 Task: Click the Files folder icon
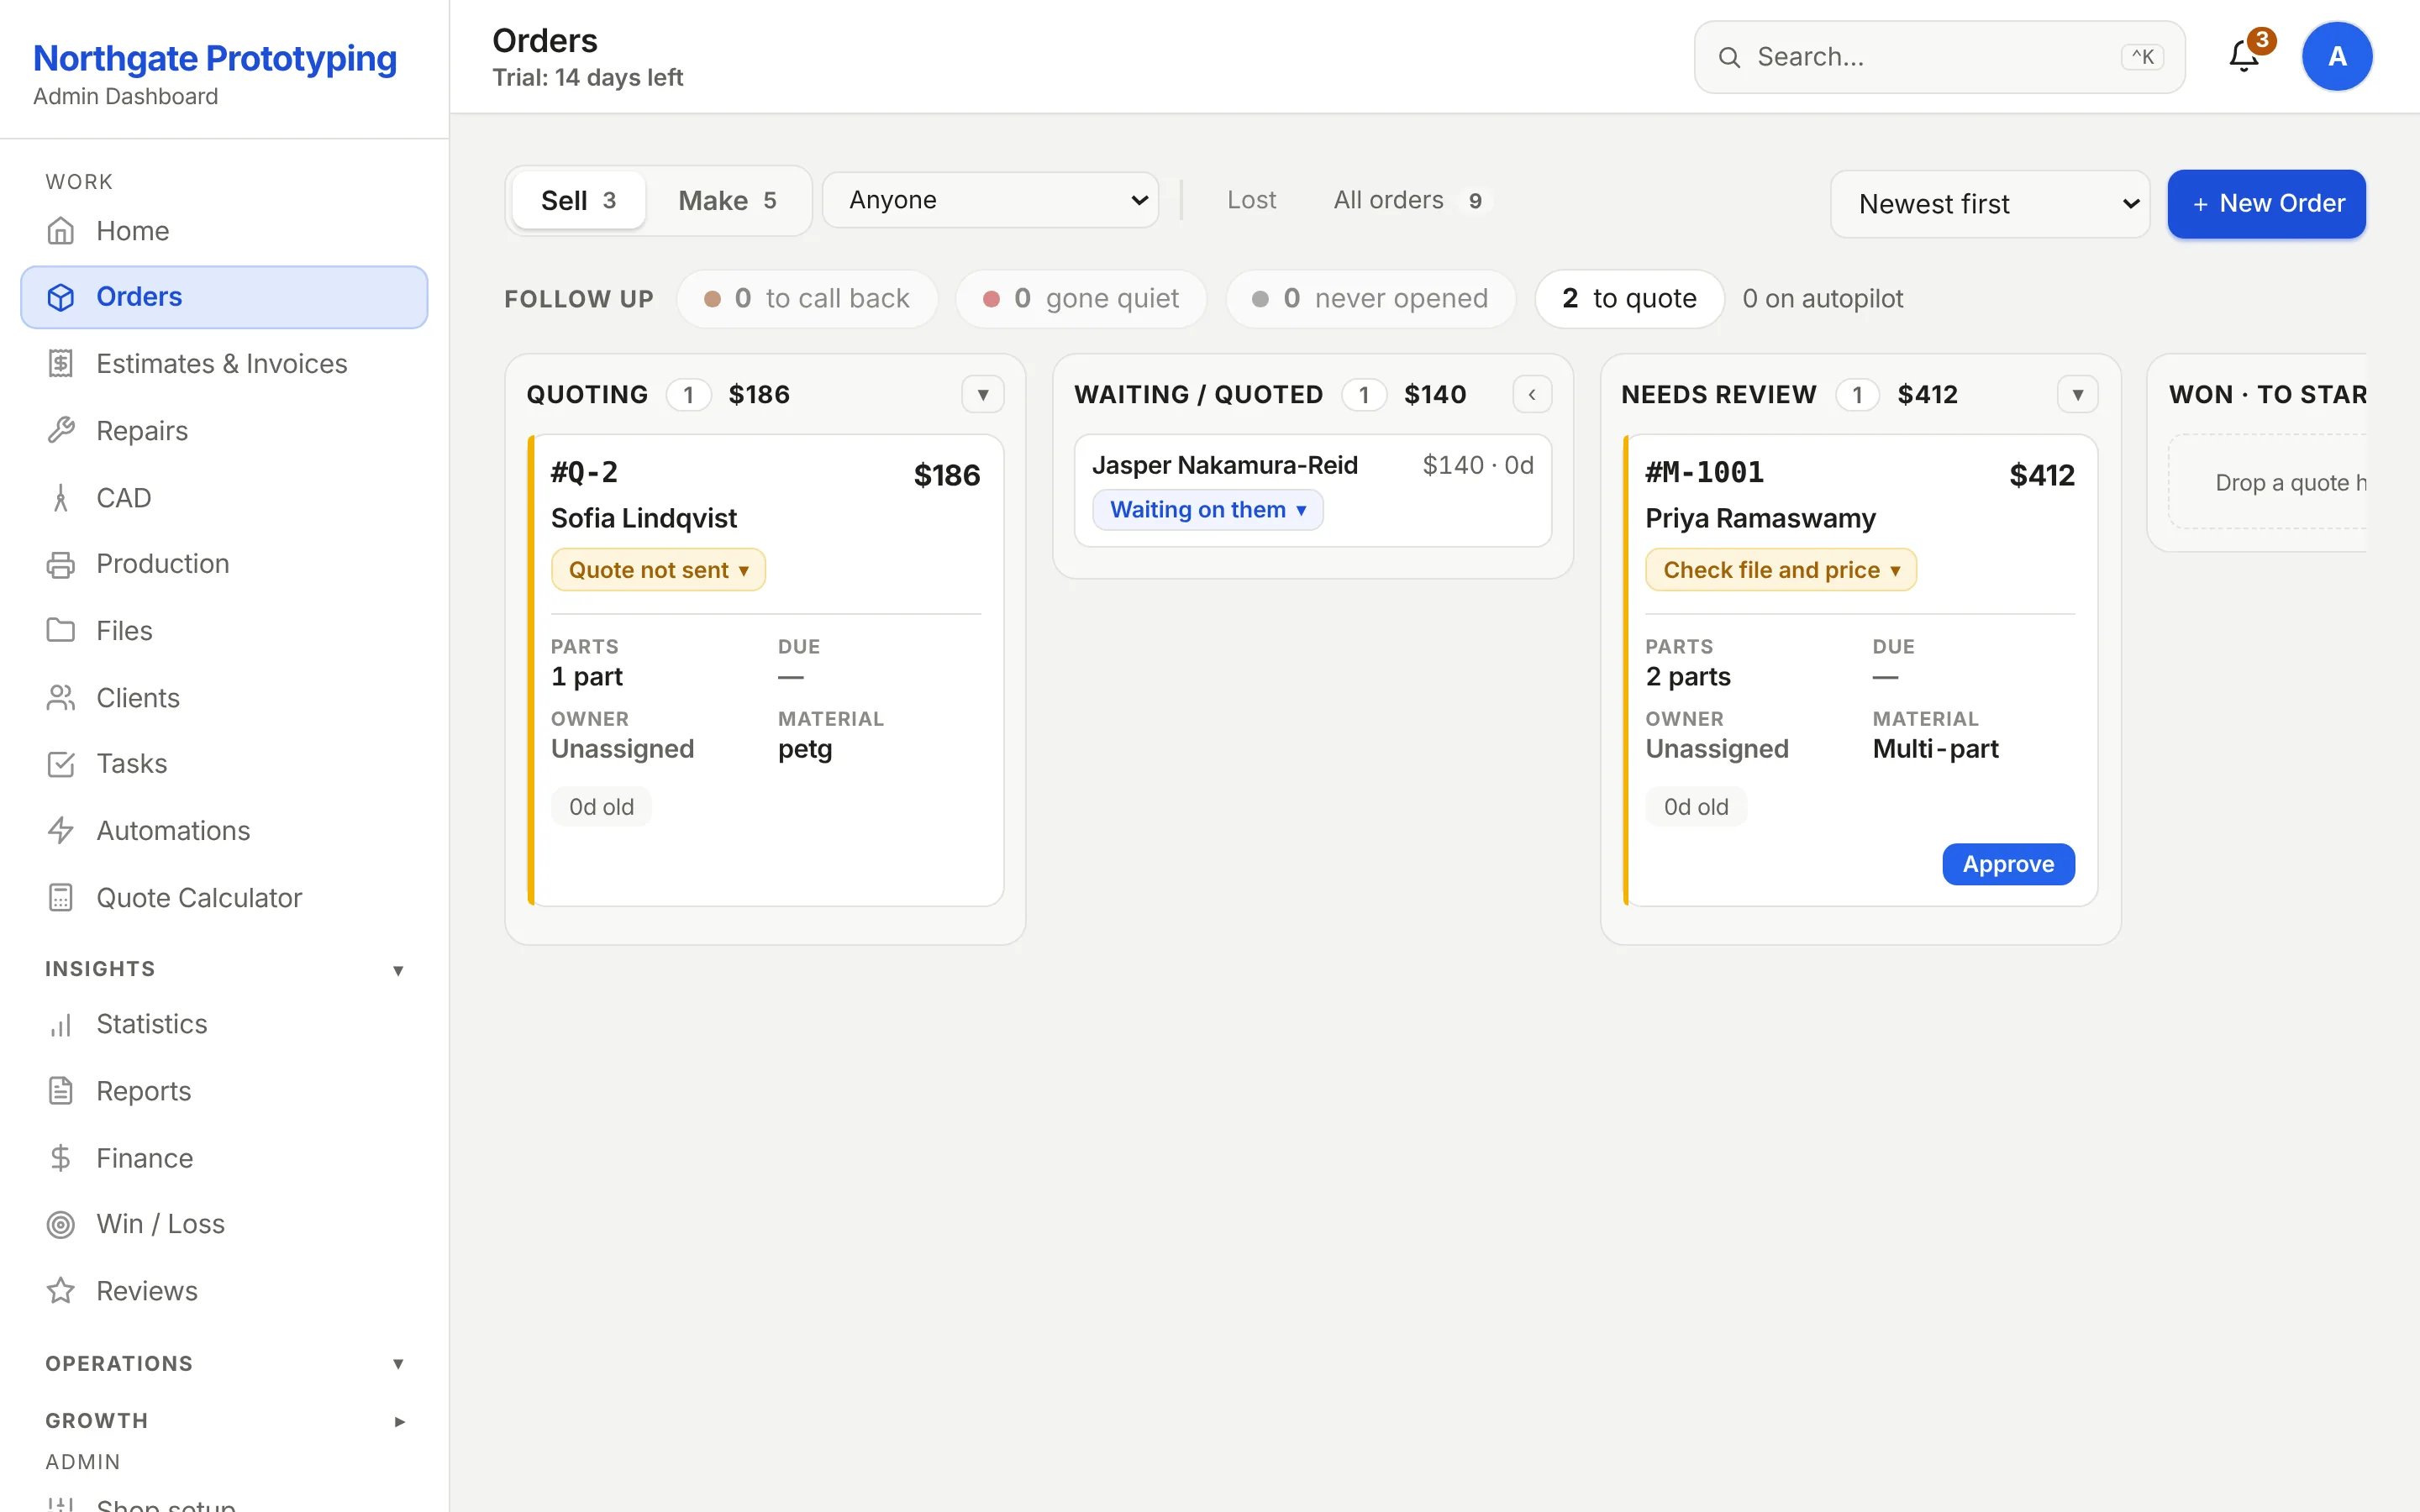click(x=61, y=631)
